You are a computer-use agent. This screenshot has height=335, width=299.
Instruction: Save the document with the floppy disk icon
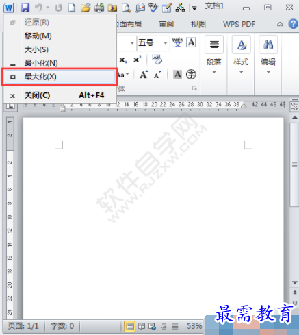[x=25, y=8]
